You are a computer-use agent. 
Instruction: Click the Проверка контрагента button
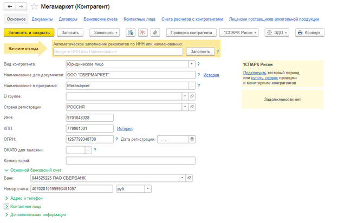[x=191, y=32]
